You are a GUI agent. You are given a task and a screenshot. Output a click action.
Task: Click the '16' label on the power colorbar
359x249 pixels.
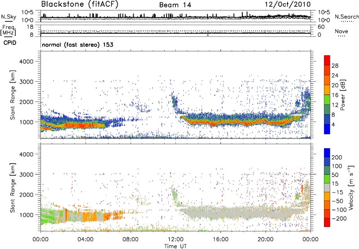click(x=335, y=95)
